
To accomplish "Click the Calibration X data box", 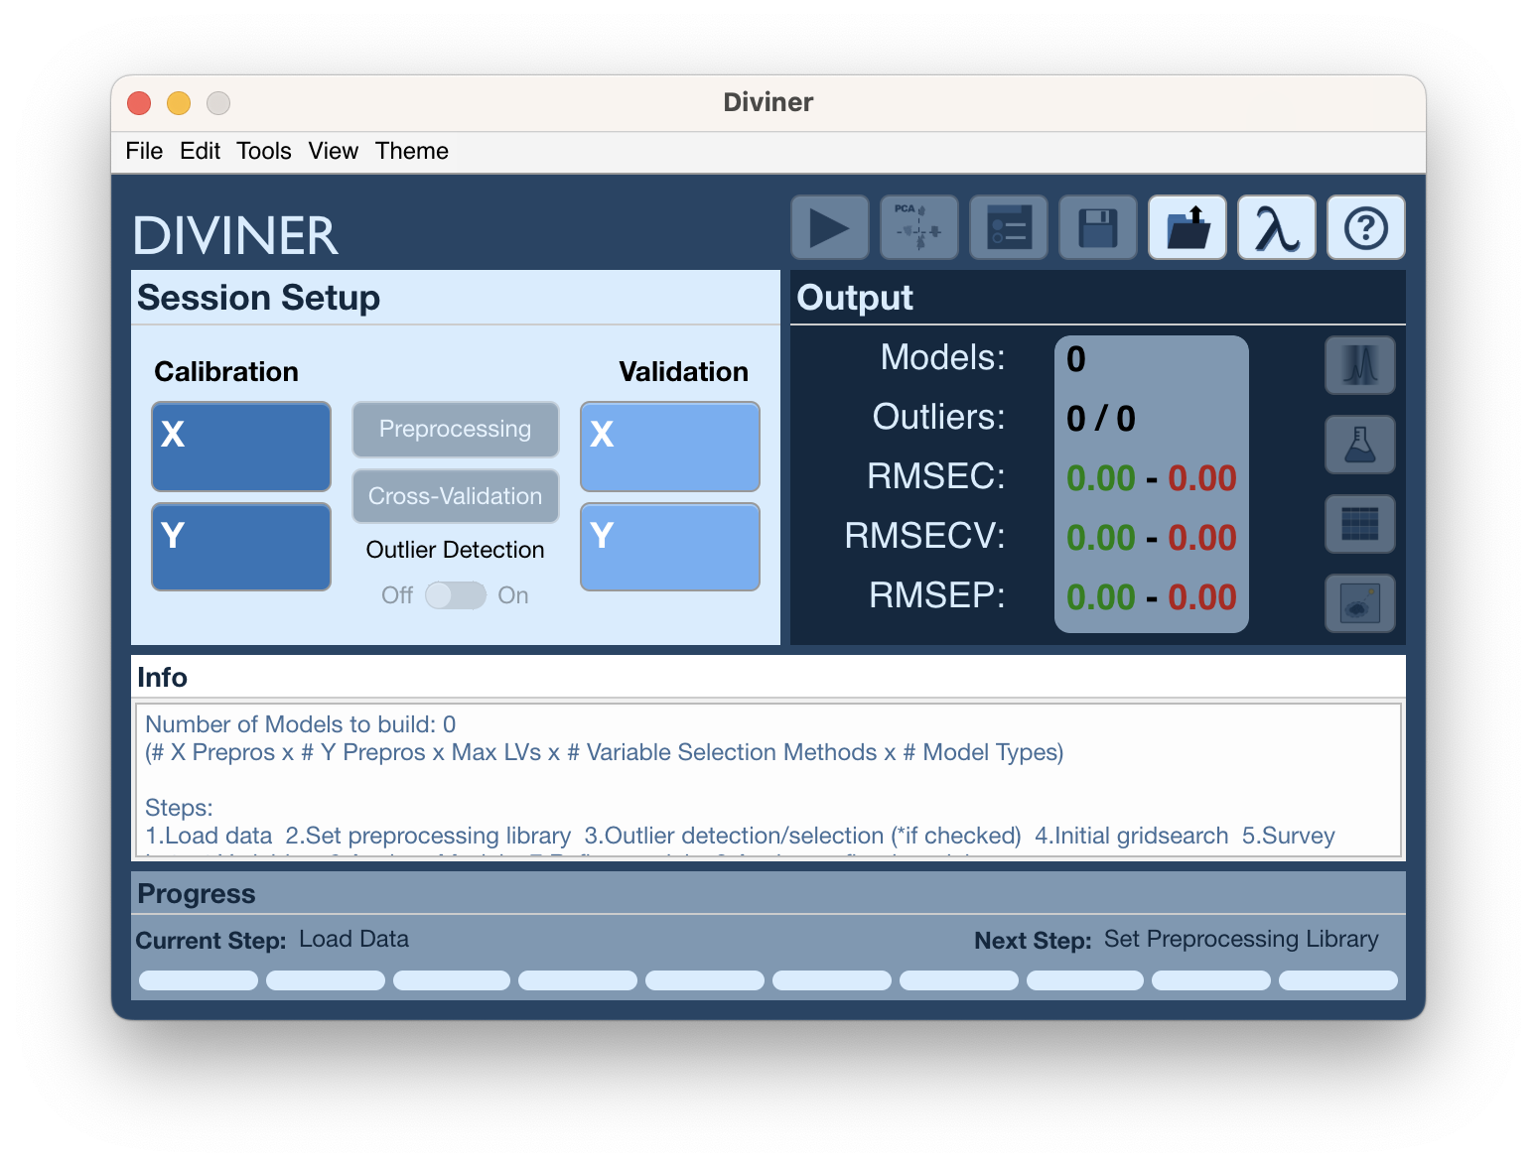I will click(241, 447).
